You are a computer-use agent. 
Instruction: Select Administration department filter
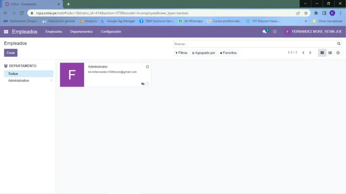19,81
